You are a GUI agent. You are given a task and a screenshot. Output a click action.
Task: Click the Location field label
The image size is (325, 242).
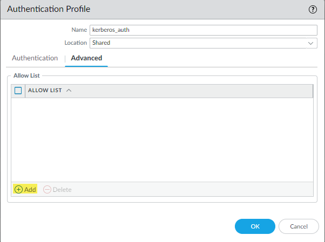76,43
